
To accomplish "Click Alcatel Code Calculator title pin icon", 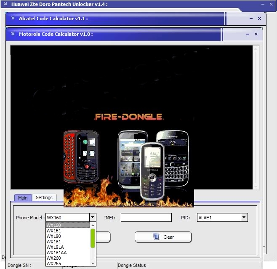I will point(13,18).
